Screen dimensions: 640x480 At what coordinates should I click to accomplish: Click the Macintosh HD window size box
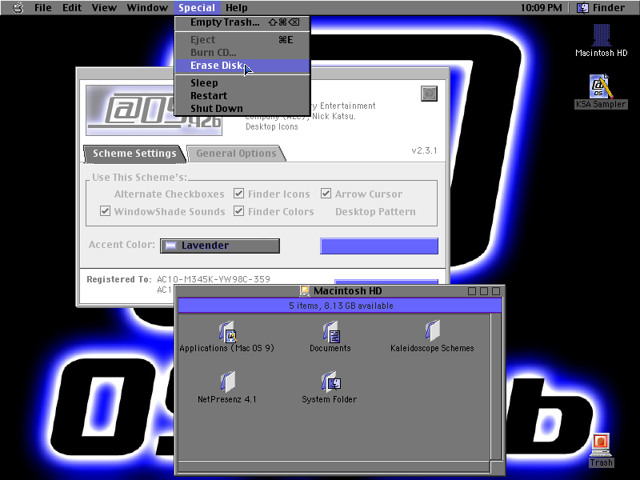(x=497, y=467)
